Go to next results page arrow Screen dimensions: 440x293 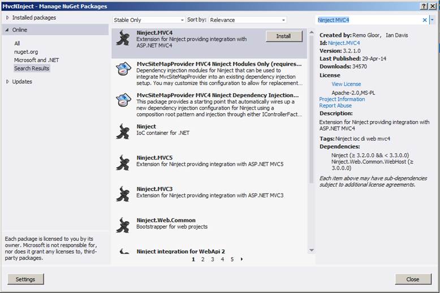point(241,259)
